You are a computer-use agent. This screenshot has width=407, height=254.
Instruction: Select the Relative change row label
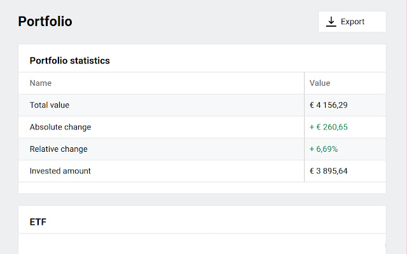pyautogui.click(x=59, y=149)
